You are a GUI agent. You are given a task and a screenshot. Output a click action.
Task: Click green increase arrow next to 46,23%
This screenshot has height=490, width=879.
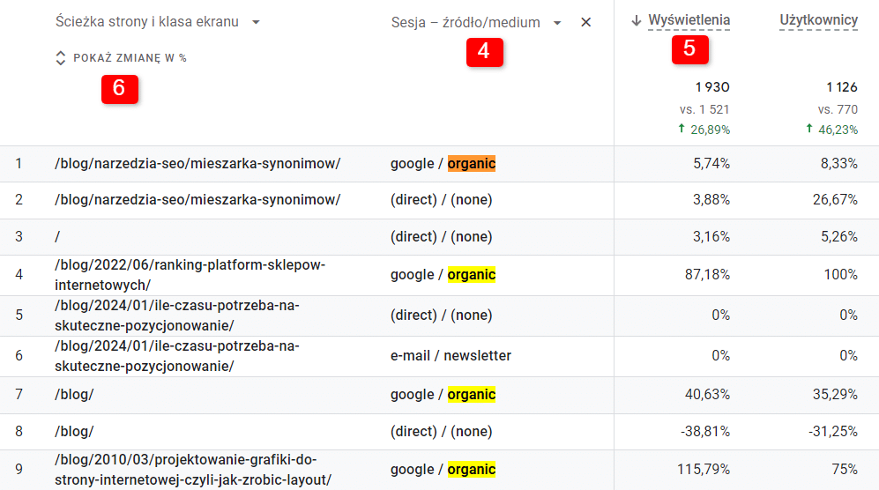809,130
